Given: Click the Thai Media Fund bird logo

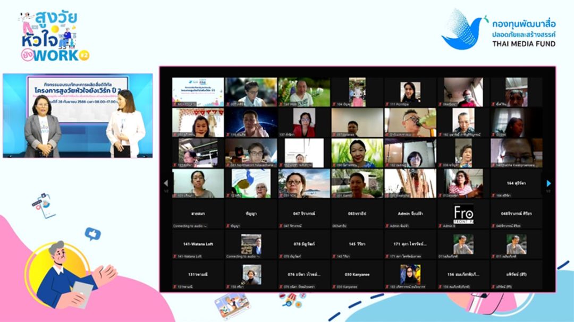Looking at the screenshot, I should (461, 30).
